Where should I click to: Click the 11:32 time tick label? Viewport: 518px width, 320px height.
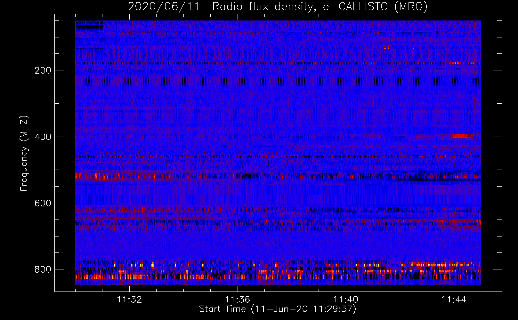(129, 300)
